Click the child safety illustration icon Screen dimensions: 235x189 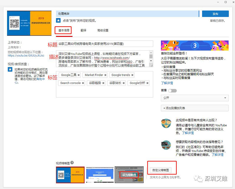[x=166, y=123]
